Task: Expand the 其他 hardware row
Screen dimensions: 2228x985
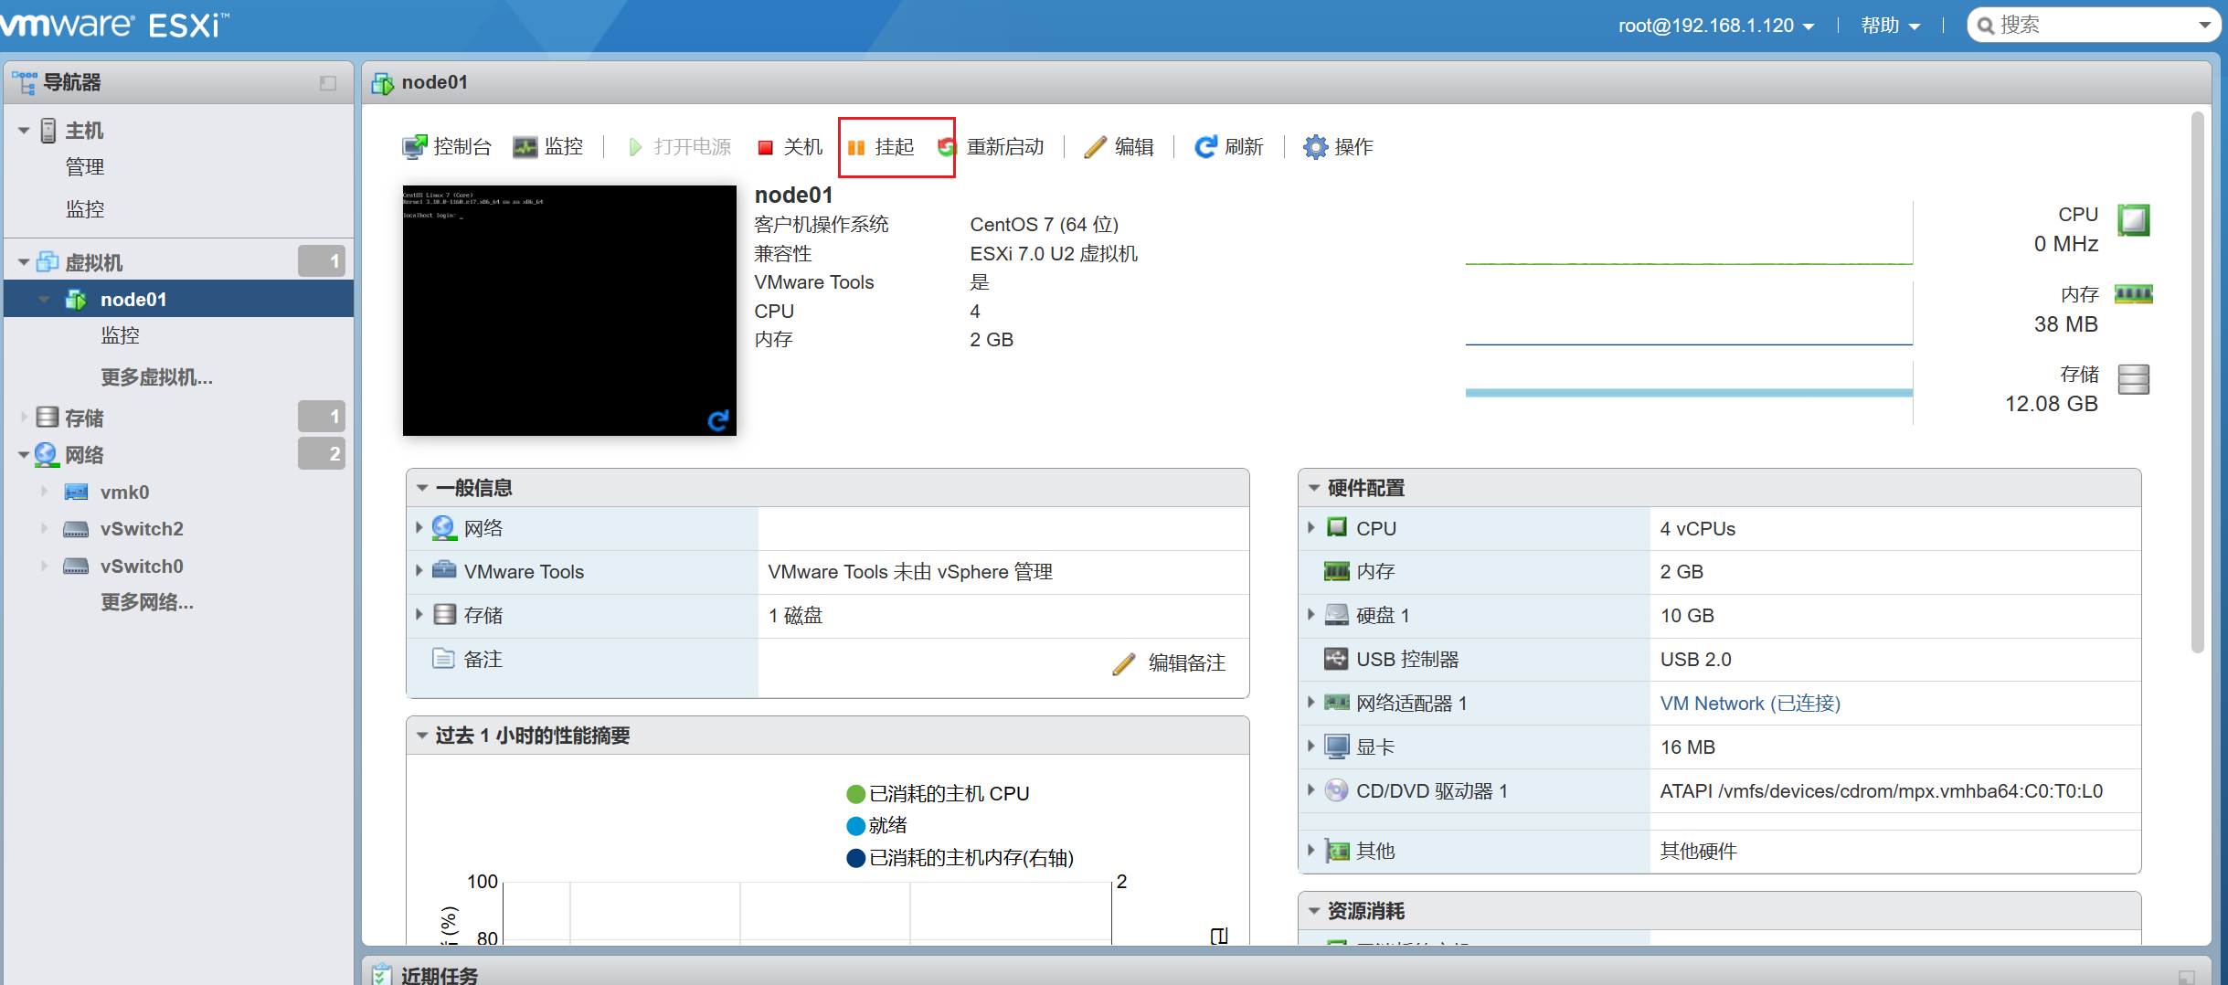Action: point(1311,851)
